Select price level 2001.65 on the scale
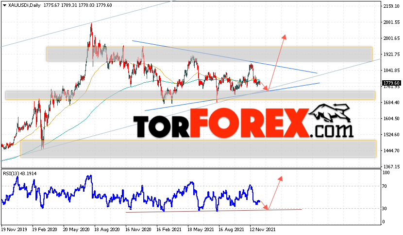403x235 pixels. [x=391, y=38]
